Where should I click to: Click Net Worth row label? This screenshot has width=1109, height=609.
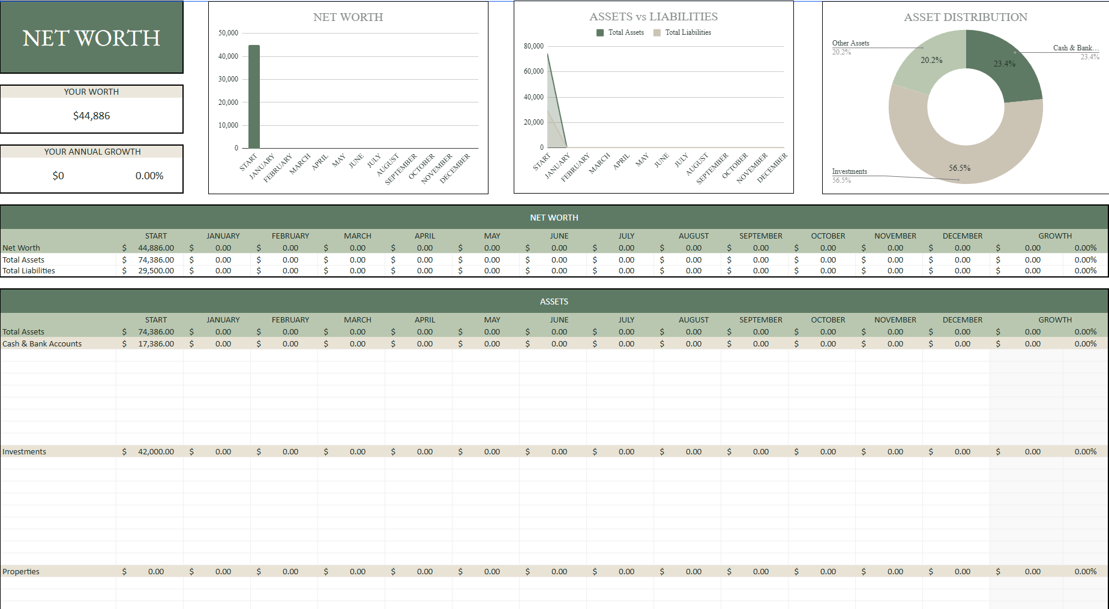21,248
